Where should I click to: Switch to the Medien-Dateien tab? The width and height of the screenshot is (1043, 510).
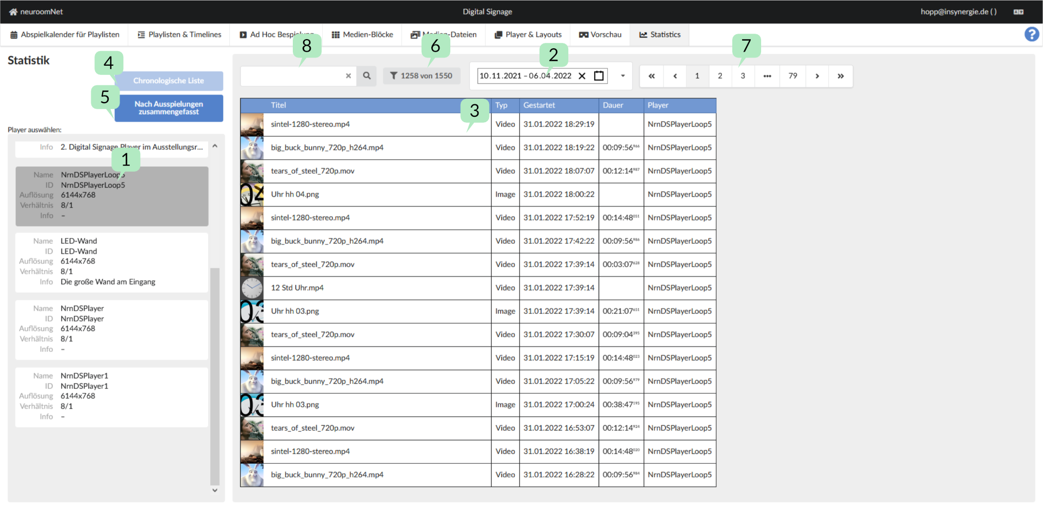[x=444, y=34]
